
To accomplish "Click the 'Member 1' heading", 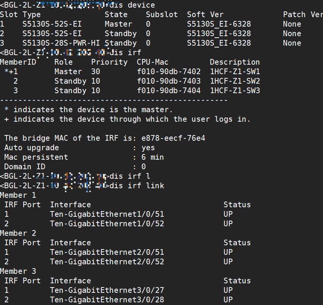I will 18,195.
